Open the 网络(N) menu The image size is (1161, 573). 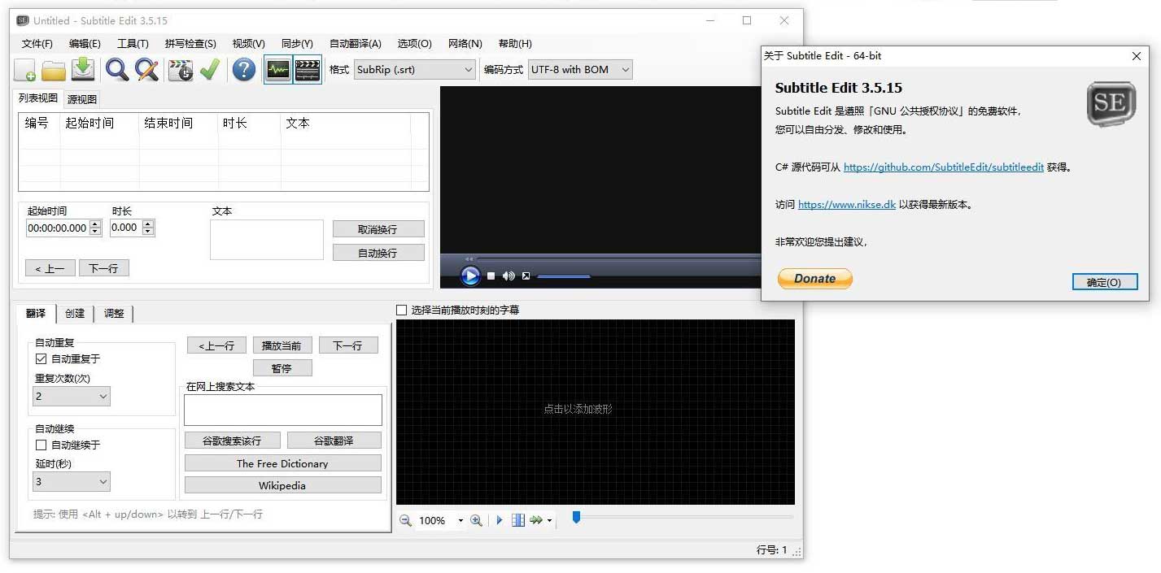coord(465,44)
